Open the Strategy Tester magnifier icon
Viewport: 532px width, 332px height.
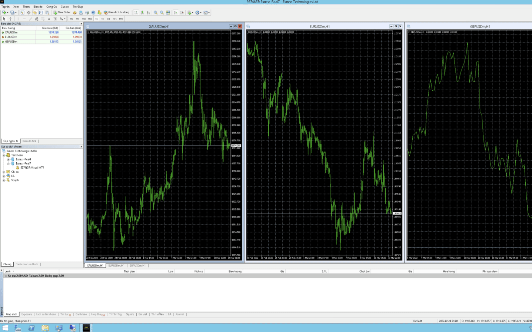(x=47, y=12)
